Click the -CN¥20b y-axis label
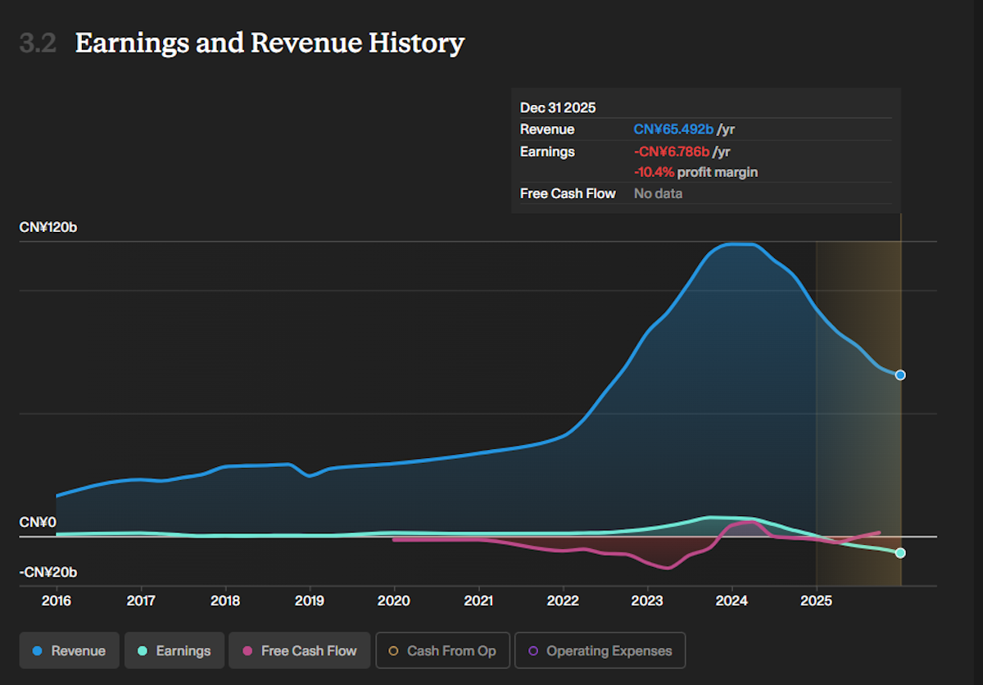 click(x=48, y=572)
